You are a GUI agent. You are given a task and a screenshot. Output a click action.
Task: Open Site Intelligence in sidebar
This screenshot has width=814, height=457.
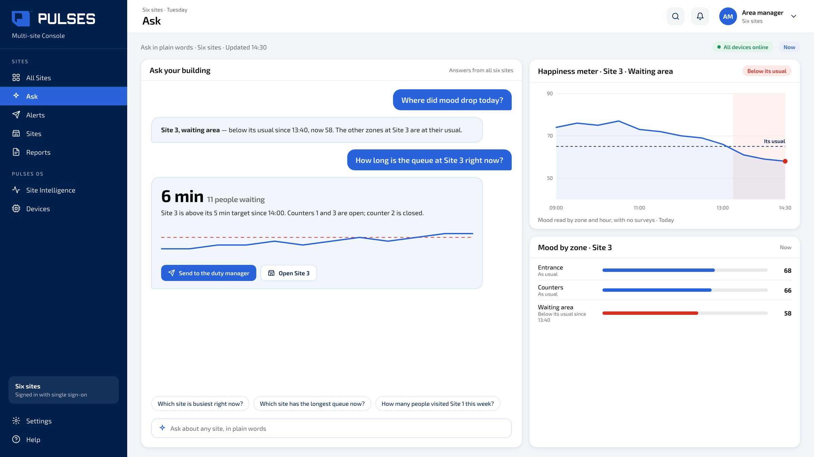63,190
